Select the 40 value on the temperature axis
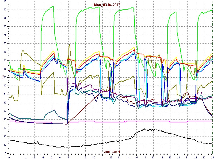214x160 pixels. point(5,94)
